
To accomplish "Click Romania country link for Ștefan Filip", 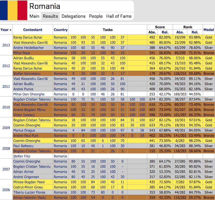I will click(60, 156).
